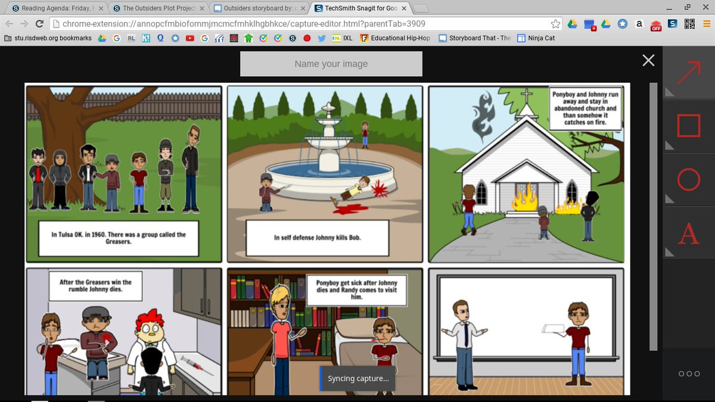Open the red circle bookmark
Viewport: 715px width, 402px height.
[307, 38]
